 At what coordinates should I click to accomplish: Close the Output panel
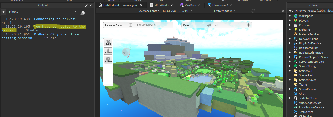tap(91, 5)
